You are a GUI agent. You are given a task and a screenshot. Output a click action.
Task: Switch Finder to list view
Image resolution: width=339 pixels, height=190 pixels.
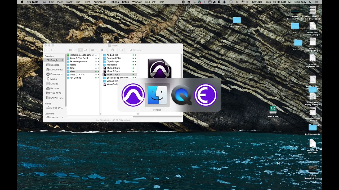pyautogui.click(x=75, y=50)
